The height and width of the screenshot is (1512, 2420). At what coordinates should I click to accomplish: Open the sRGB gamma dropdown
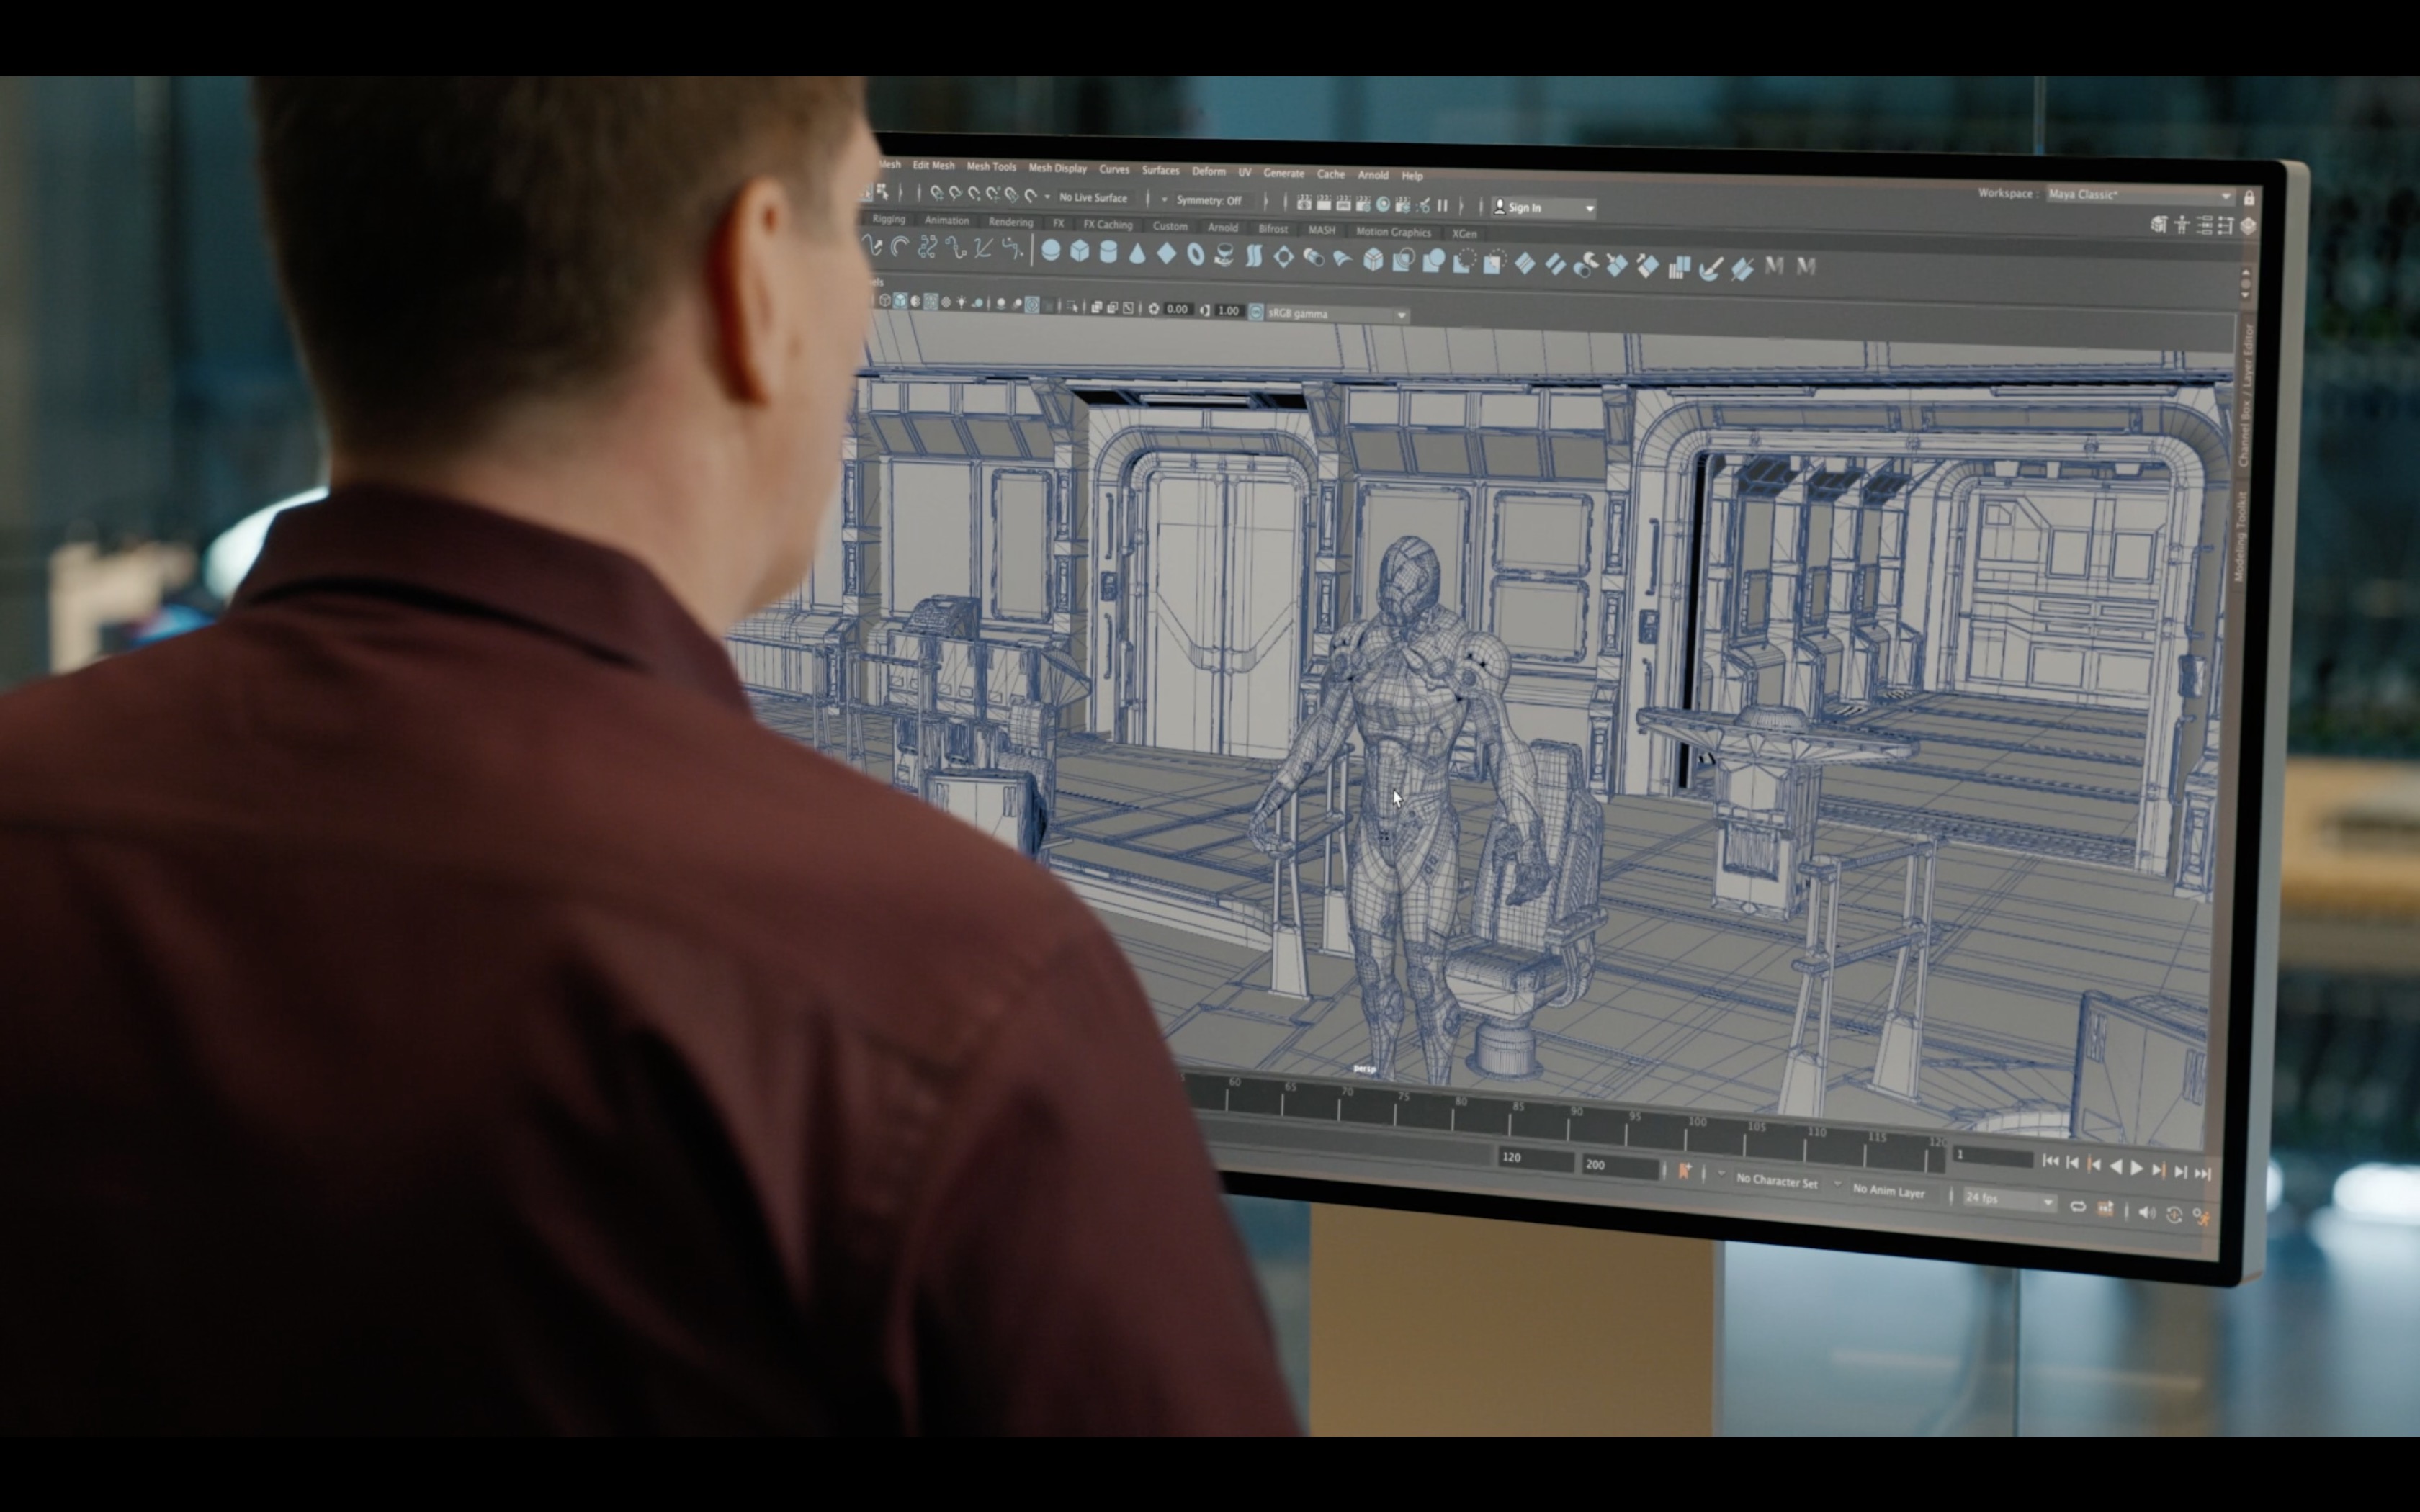pyautogui.click(x=1338, y=314)
